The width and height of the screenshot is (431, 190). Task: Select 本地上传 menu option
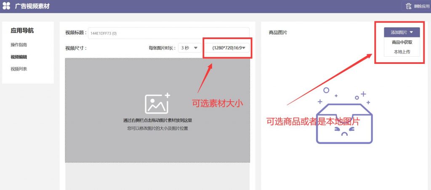tap(402, 52)
